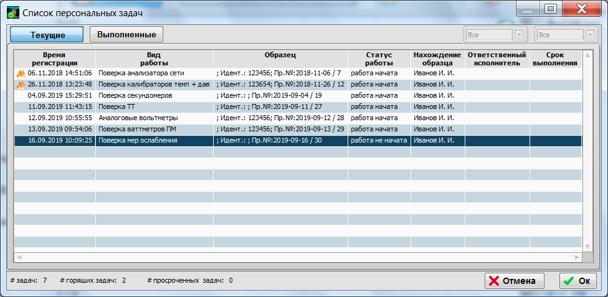Click the green checkmark icon on Ок
Image resolution: width=608 pixels, height=297 pixels.
pyautogui.click(x=568, y=281)
